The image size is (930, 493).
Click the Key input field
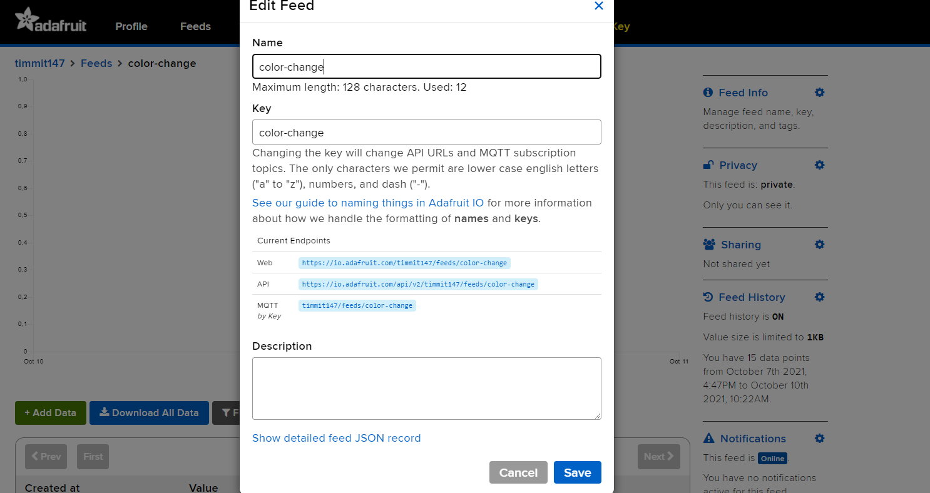pos(427,132)
